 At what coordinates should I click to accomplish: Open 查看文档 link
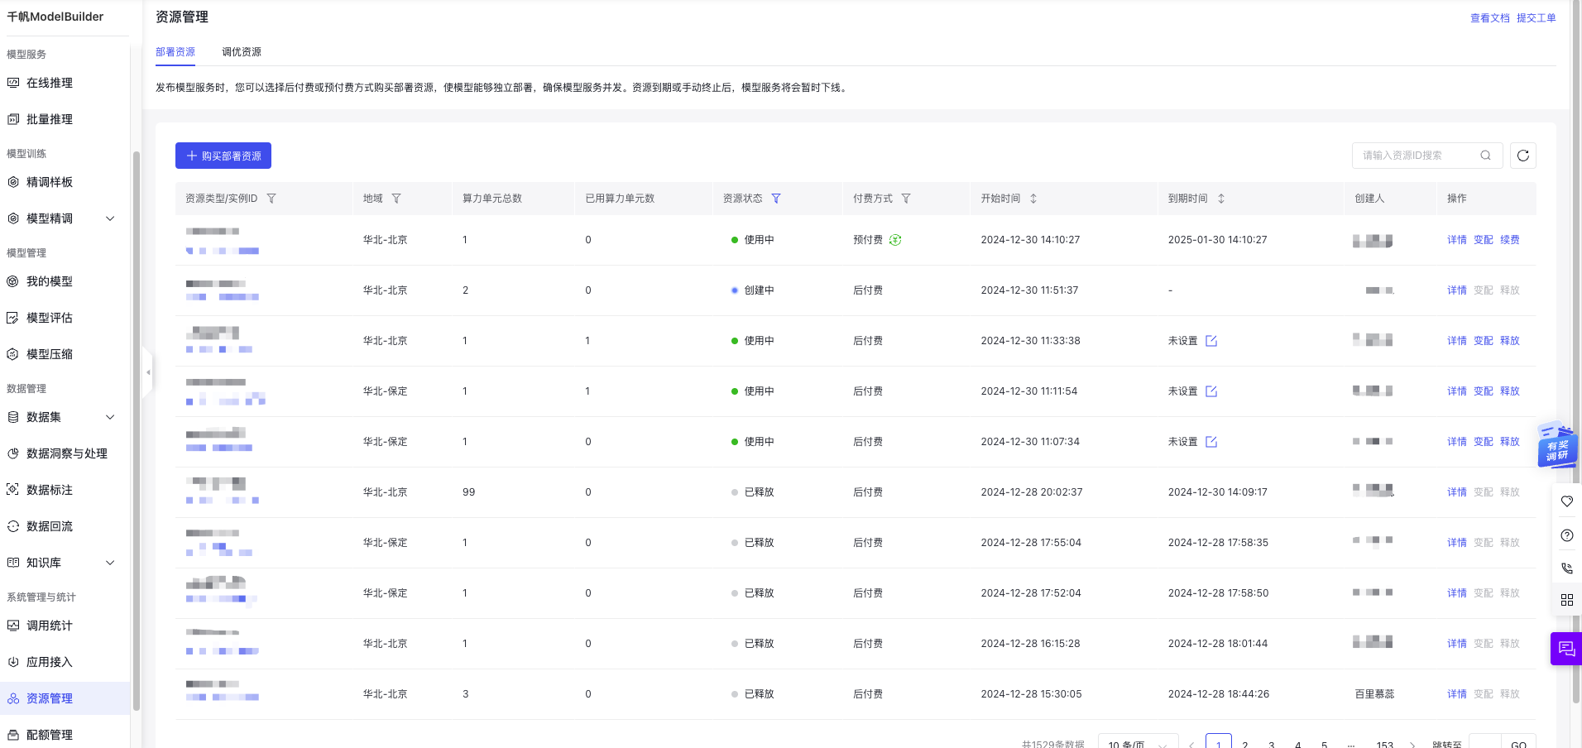click(x=1490, y=18)
